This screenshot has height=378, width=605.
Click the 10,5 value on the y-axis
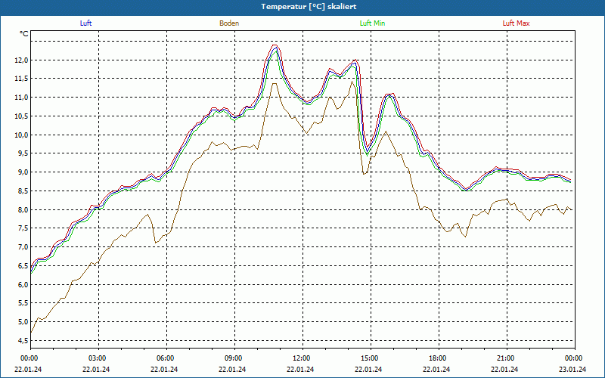click(x=22, y=116)
